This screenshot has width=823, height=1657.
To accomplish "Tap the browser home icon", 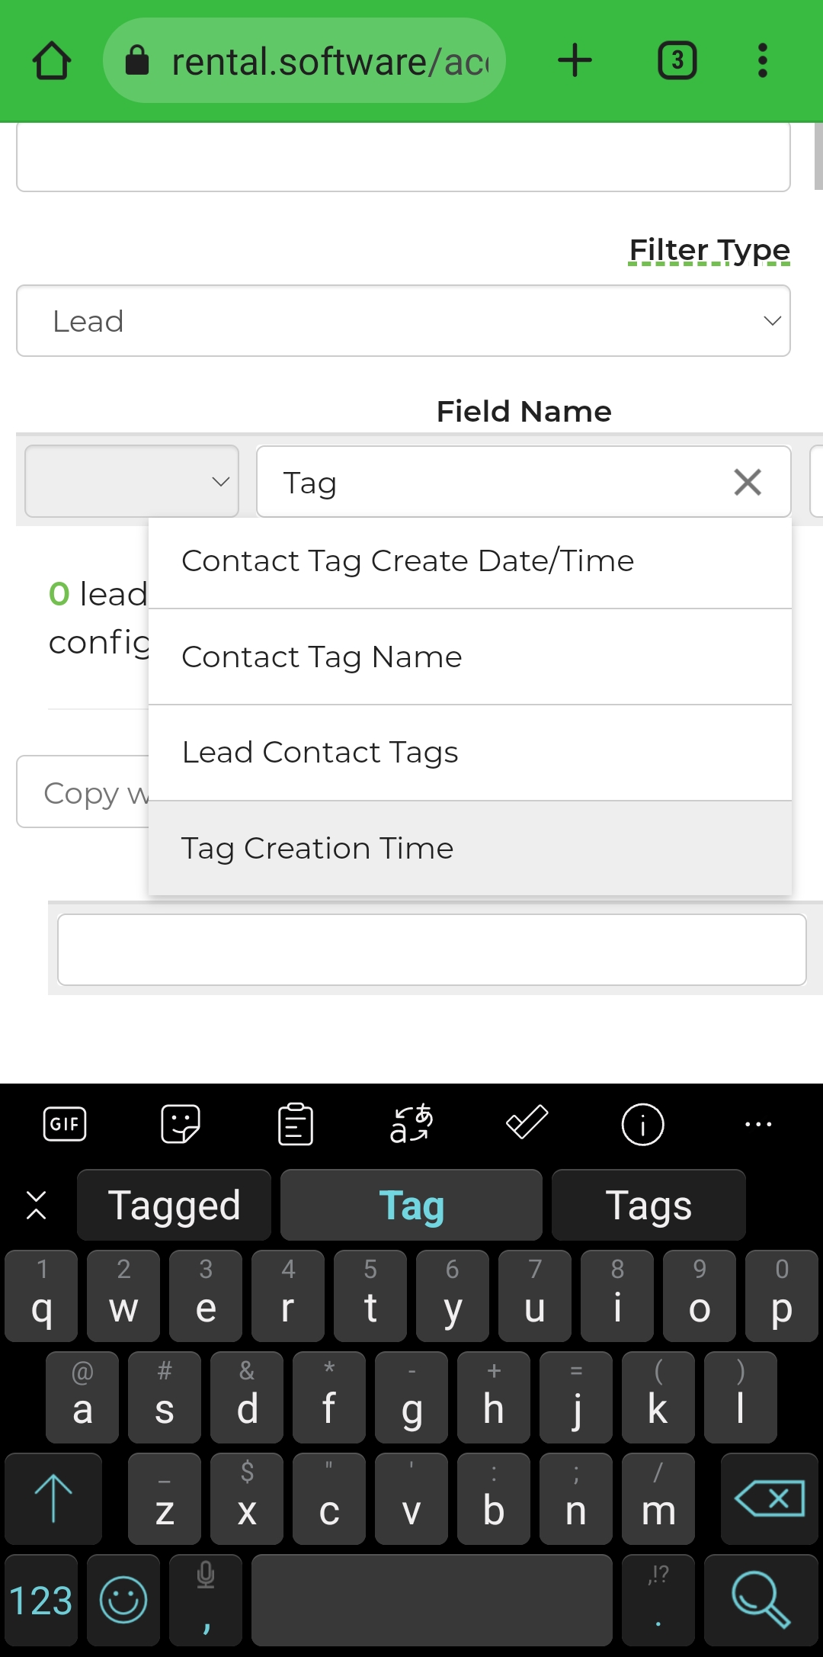I will (52, 61).
